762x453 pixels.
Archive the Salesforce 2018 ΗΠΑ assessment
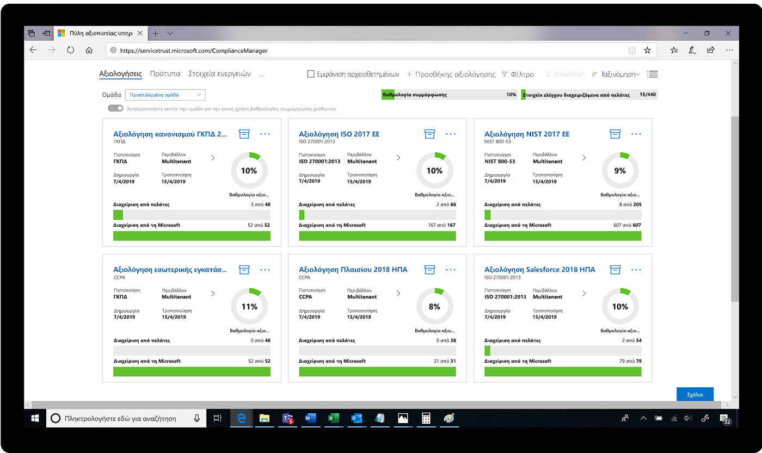click(x=615, y=270)
